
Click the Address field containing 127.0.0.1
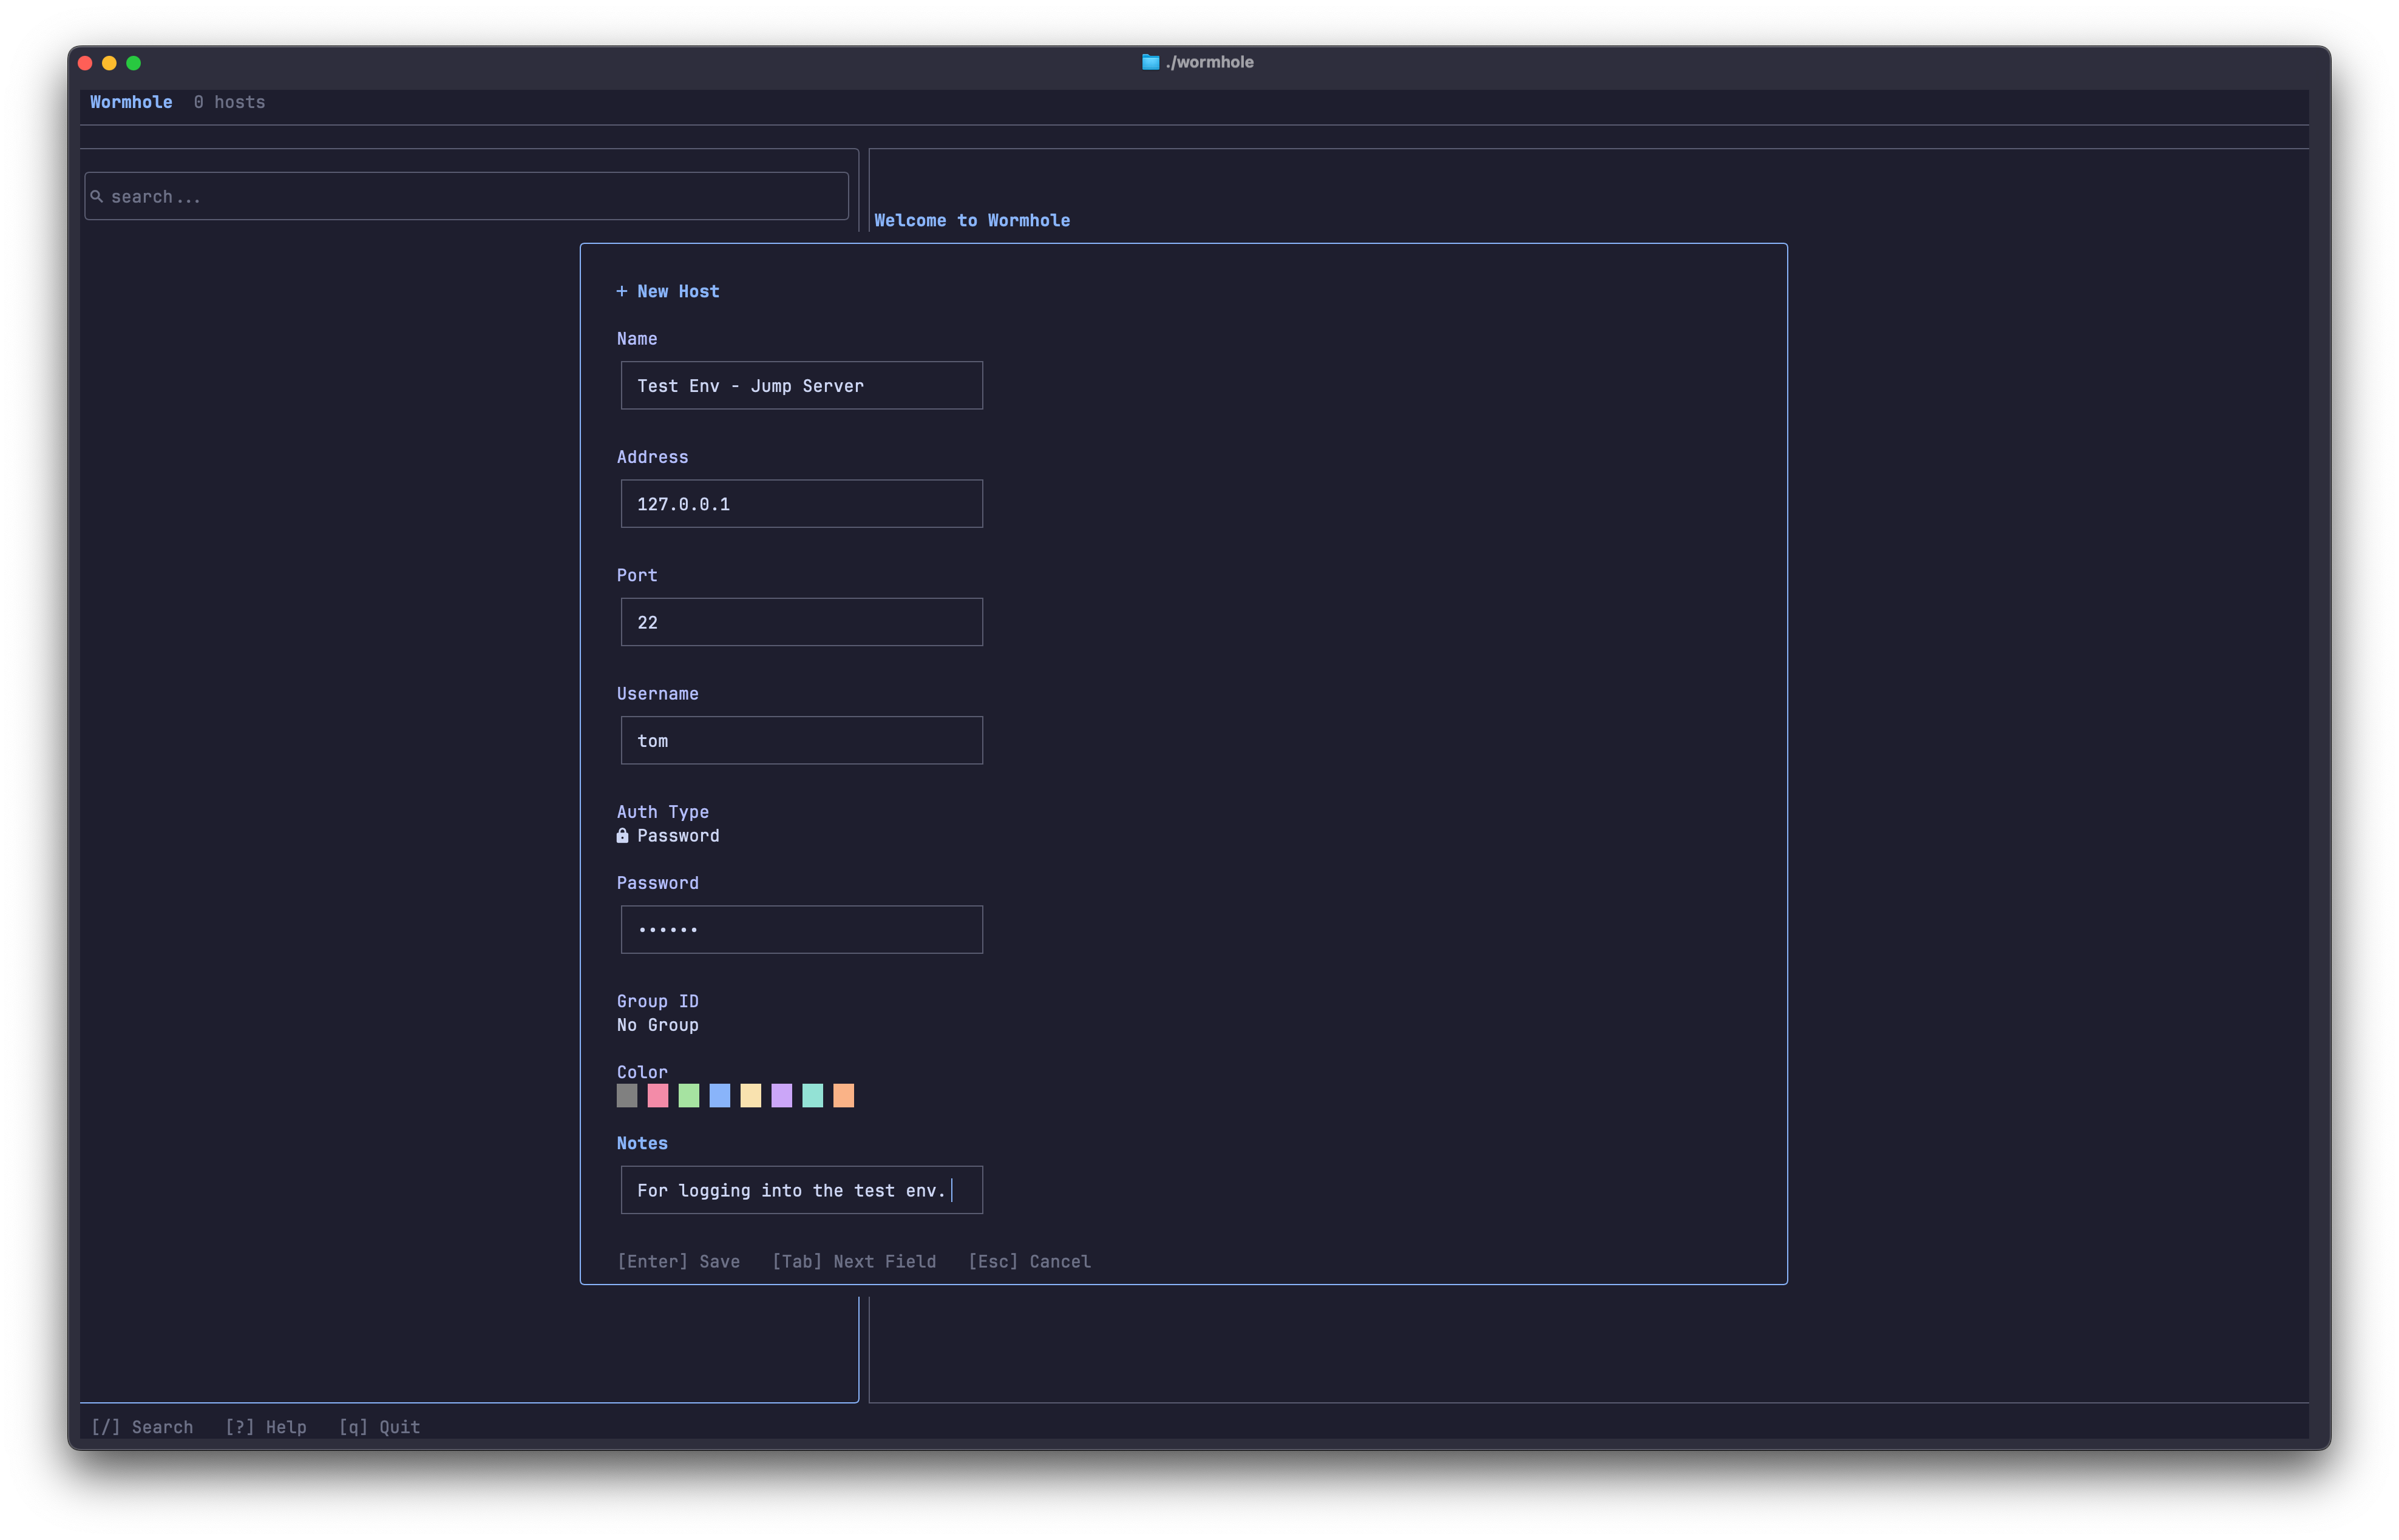pyautogui.click(x=801, y=504)
